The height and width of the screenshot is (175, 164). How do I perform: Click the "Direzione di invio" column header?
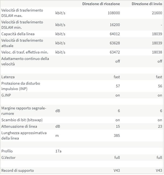point(147,4)
